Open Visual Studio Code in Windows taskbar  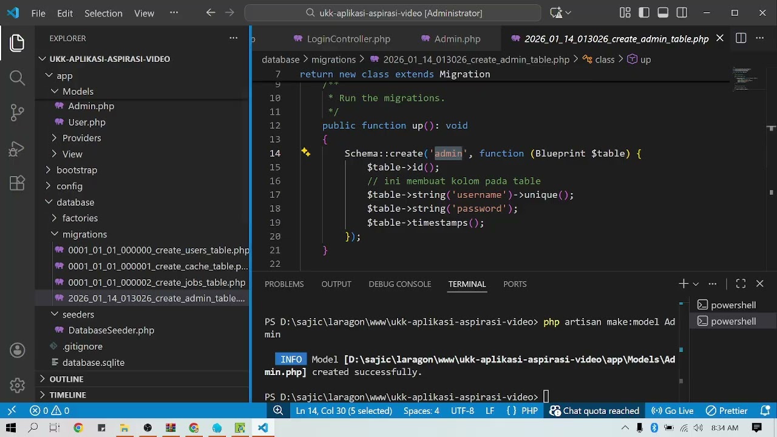point(263,428)
